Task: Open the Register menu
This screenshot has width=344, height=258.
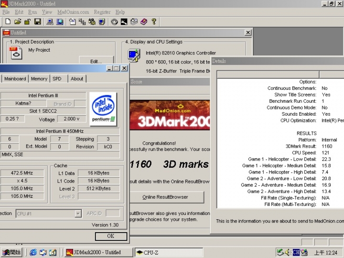Action: [x=102, y=12]
